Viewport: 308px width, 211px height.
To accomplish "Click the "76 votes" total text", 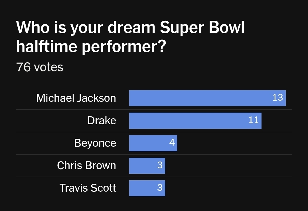I will tap(40, 67).
